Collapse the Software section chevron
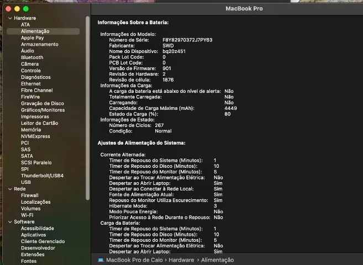363x265 pixels. (10, 222)
